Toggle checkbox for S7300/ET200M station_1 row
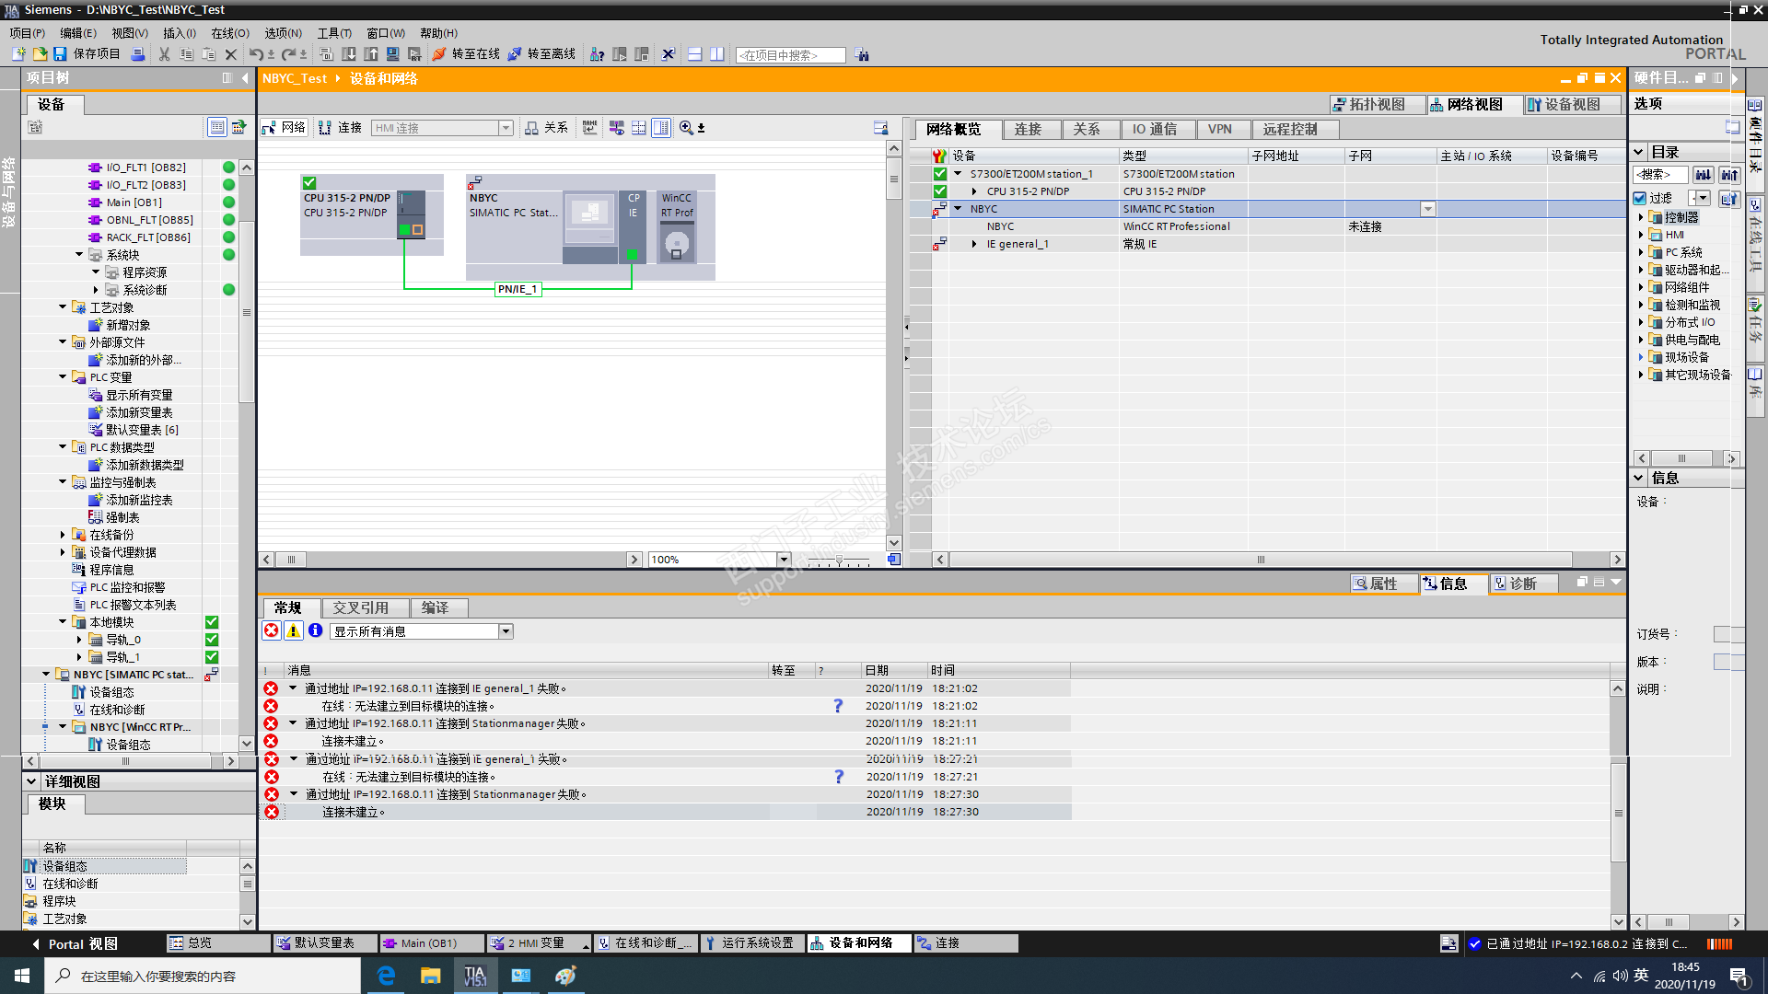This screenshot has width=1768, height=994. tap(939, 174)
